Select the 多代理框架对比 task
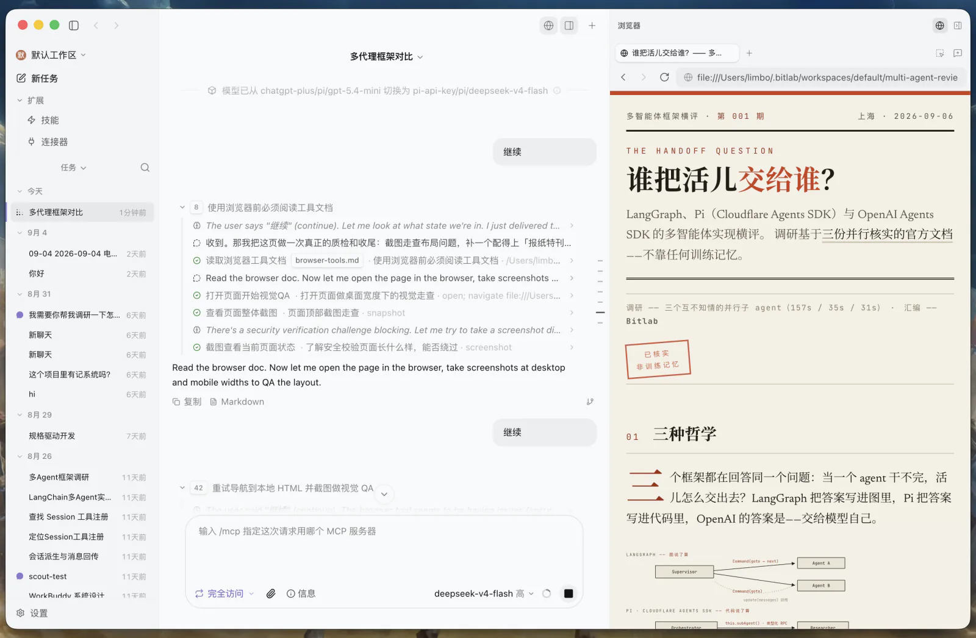The width and height of the screenshot is (976, 638). 82,212
